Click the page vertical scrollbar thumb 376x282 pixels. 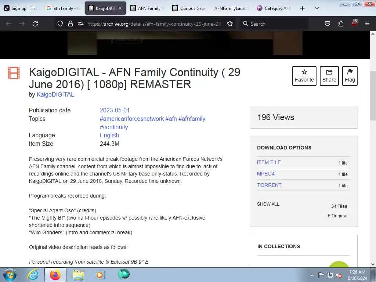[373, 96]
